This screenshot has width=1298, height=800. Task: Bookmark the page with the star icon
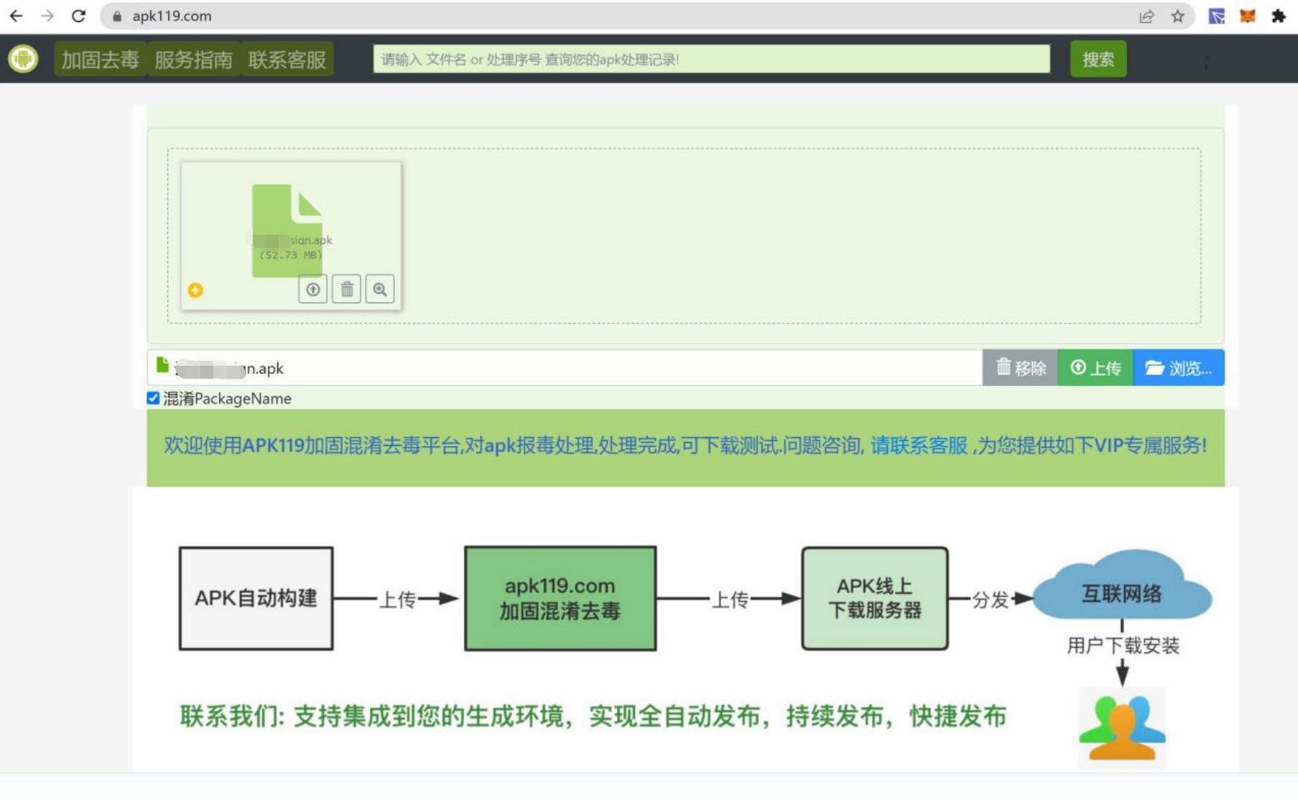(1179, 15)
